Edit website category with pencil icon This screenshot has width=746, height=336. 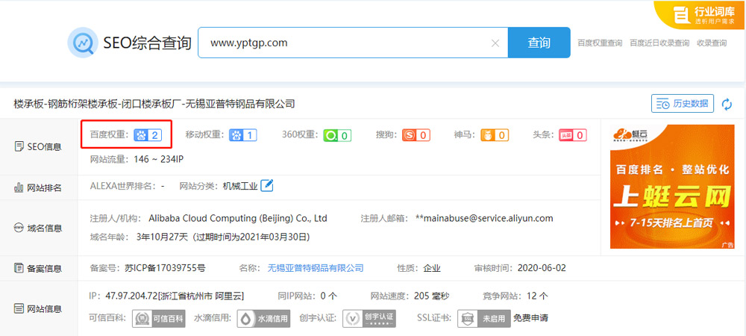pos(266,185)
